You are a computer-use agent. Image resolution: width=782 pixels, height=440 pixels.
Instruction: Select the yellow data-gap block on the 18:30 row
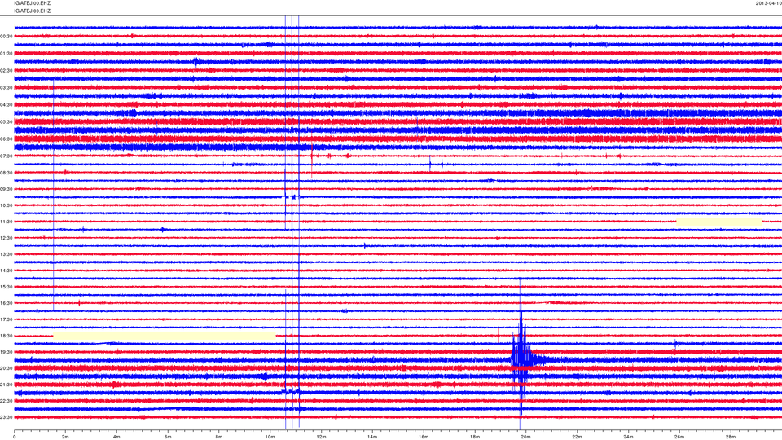coord(165,336)
